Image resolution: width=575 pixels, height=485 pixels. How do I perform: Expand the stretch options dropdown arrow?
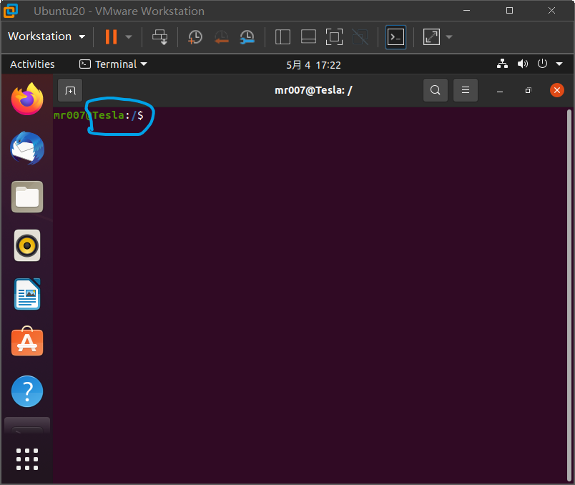449,36
